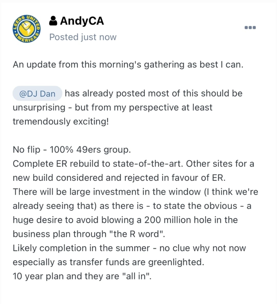Click the text "There will be large investment"
This screenshot has width=277, height=304.
click(x=77, y=192)
